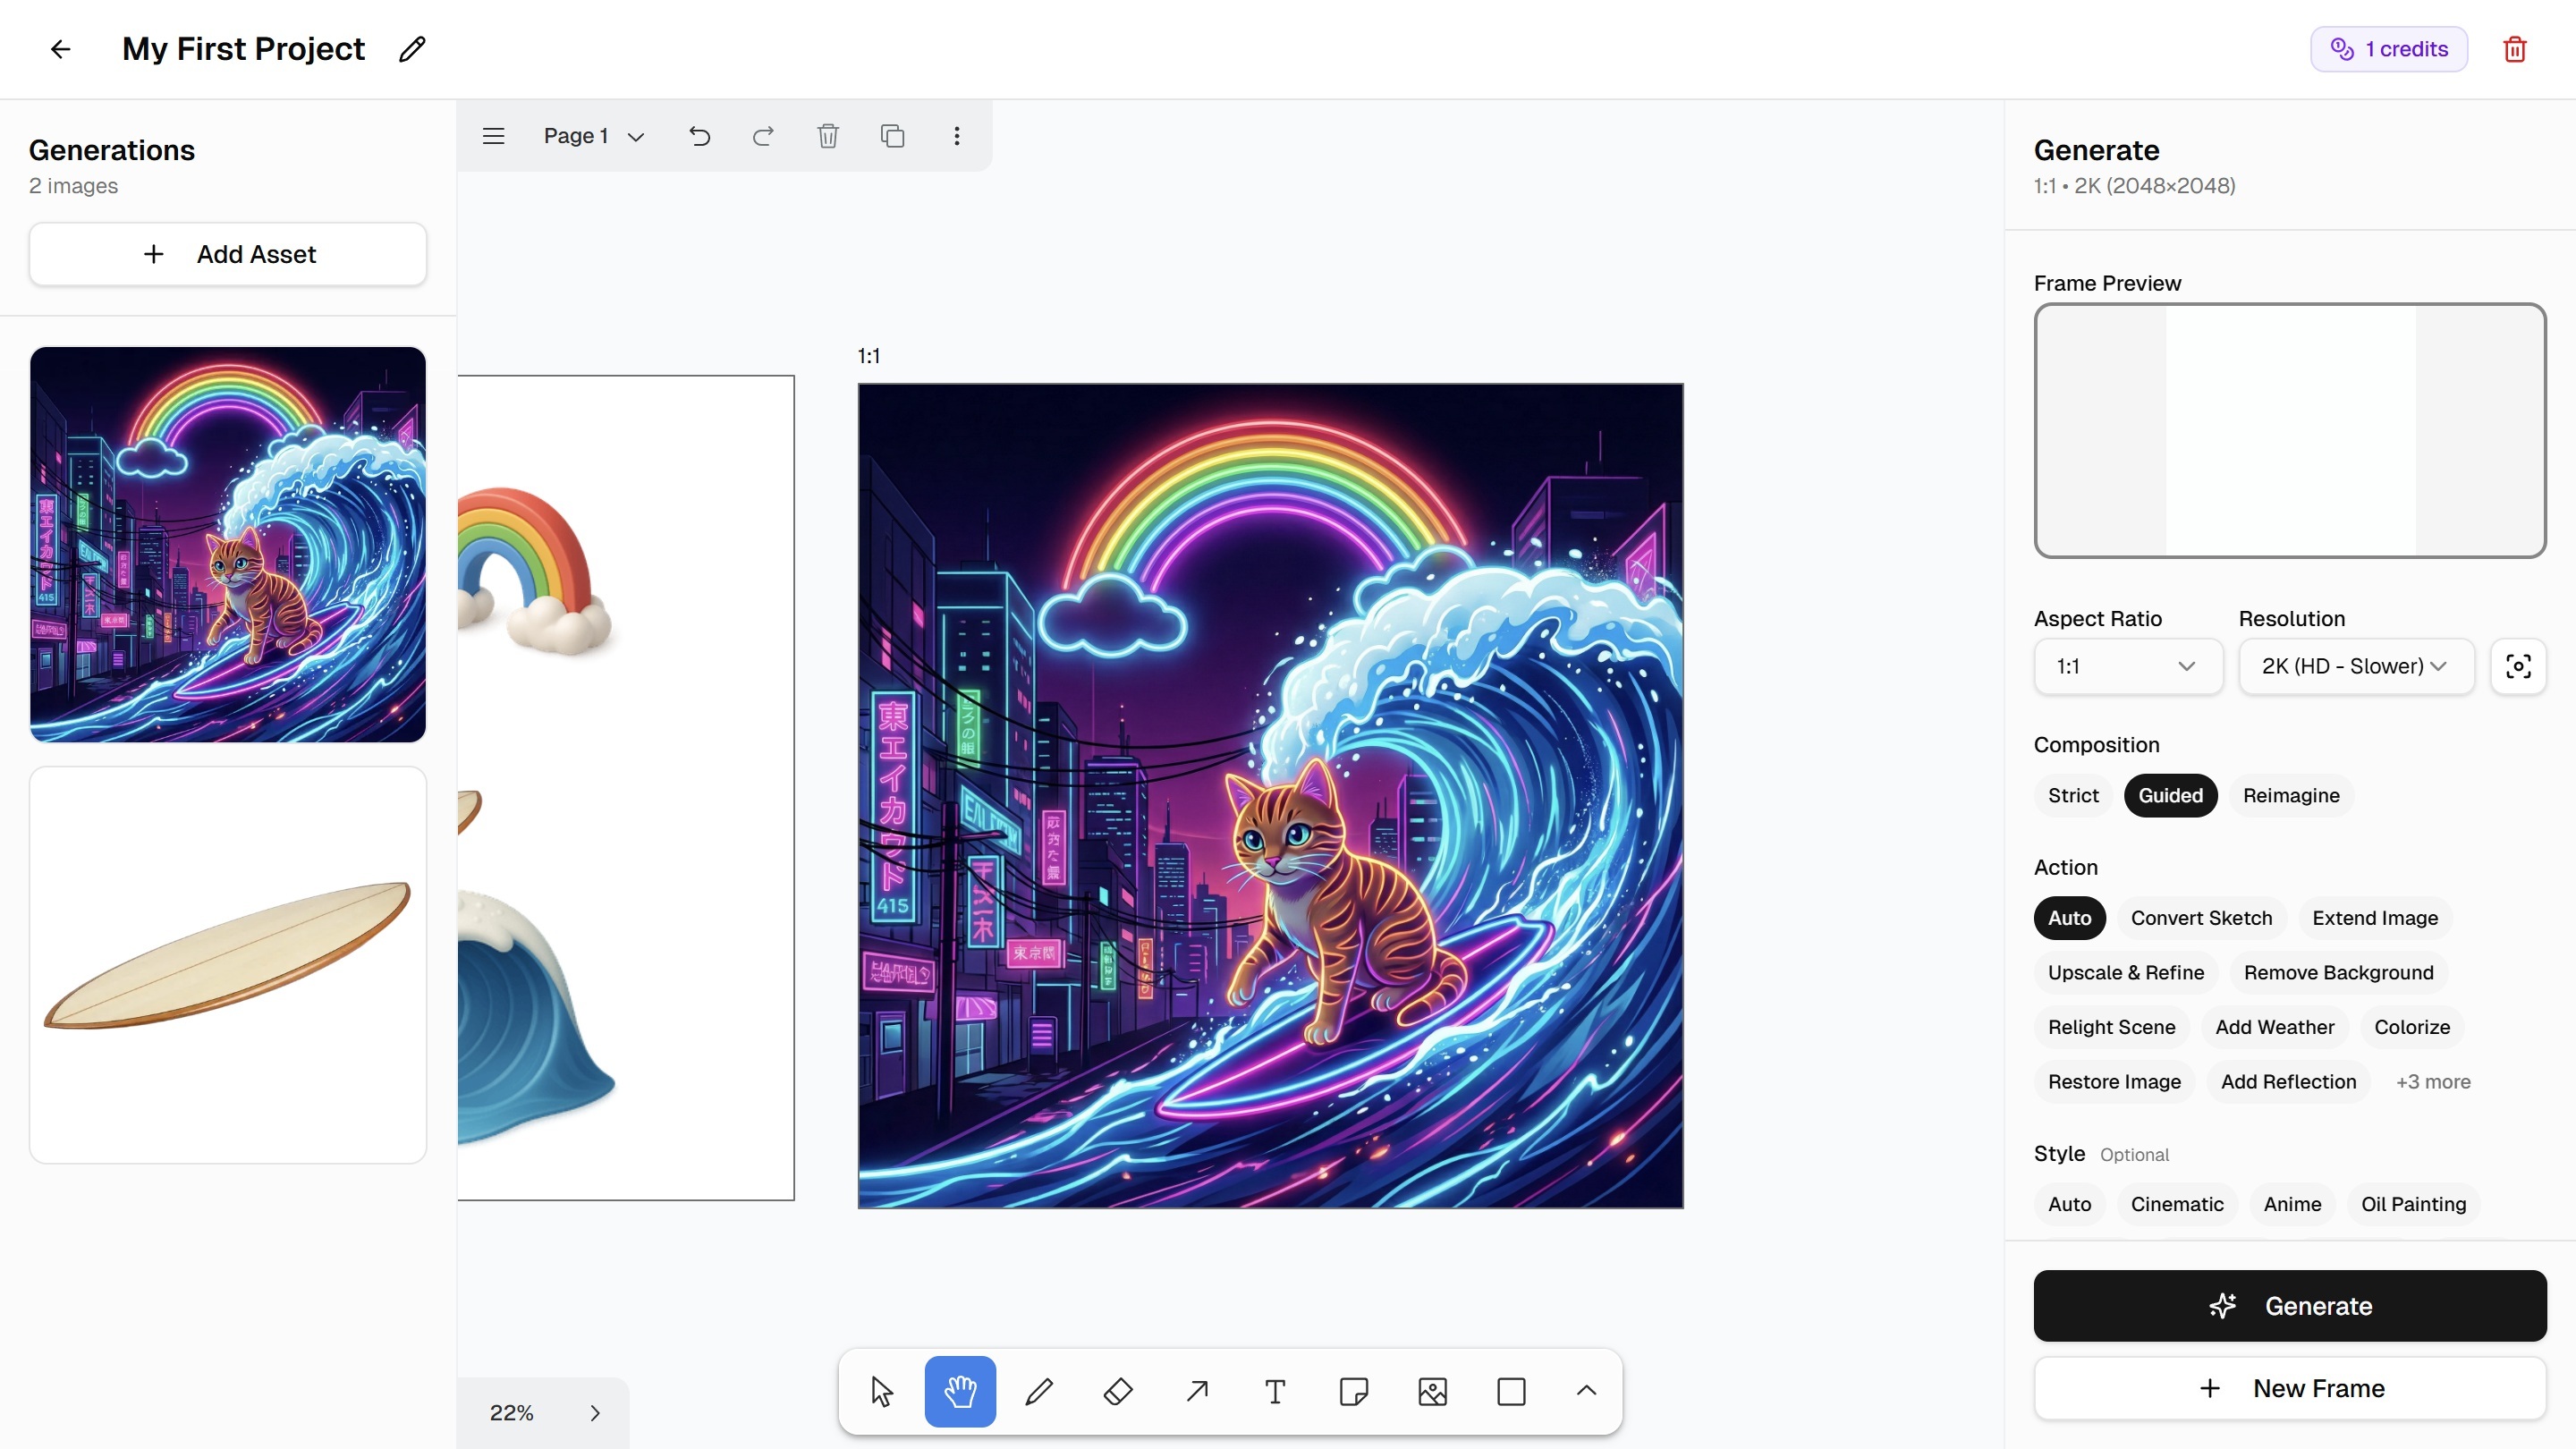Click the red delete project icon
2576x1449 pixels.
click(x=2514, y=49)
